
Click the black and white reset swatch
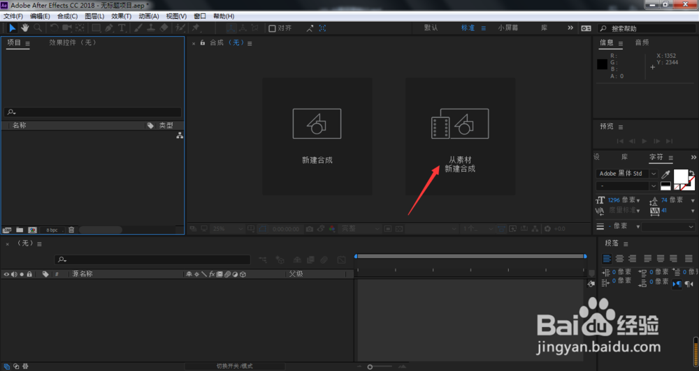click(665, 186)
